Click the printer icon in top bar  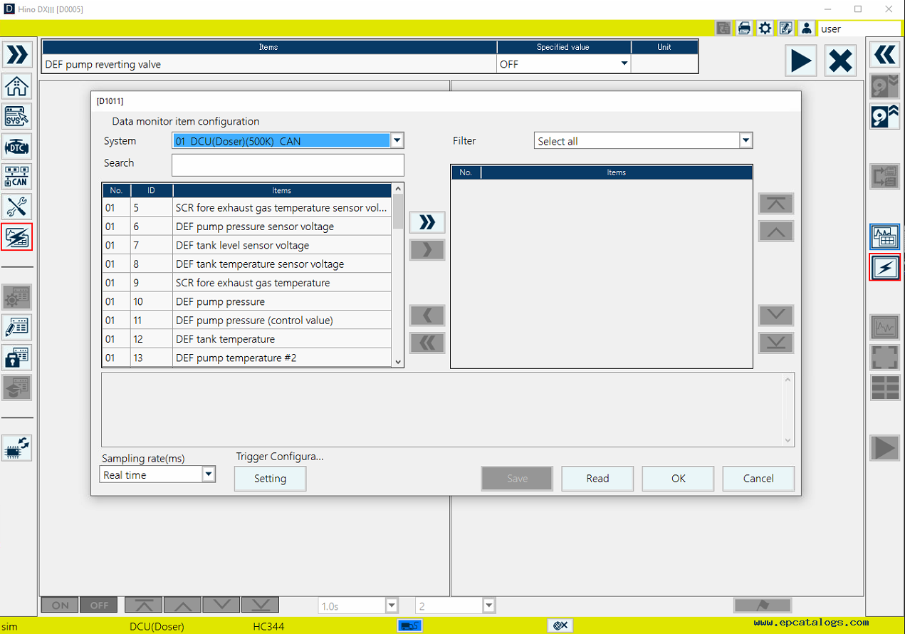(x=744, y=28)
